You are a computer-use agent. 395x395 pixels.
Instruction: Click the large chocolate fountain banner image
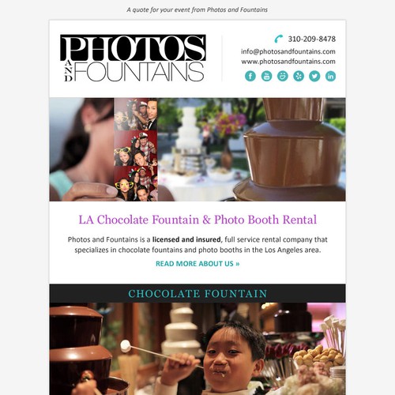click(251, 149)
